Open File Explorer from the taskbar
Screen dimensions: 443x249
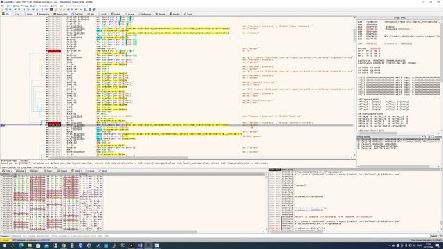tap(30, 246)
